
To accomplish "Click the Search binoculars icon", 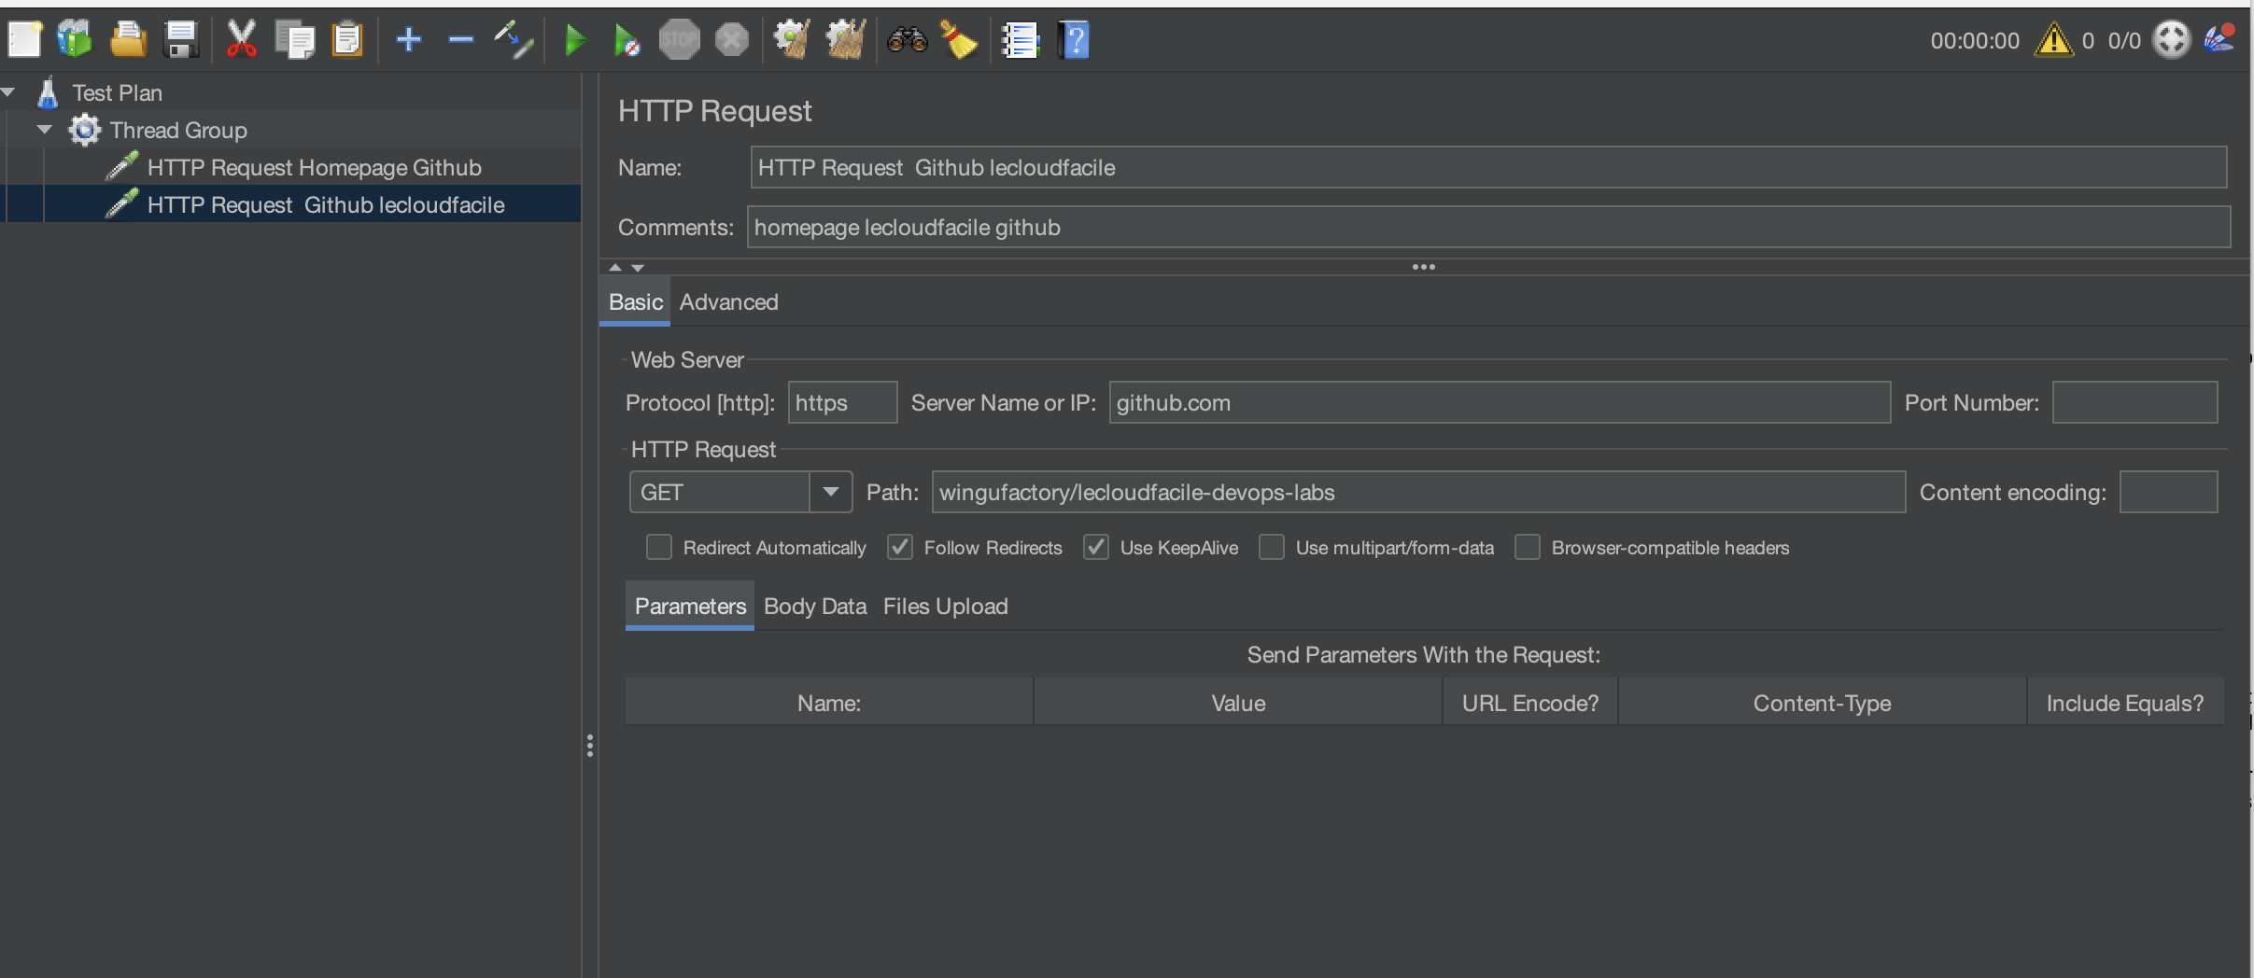I will pos(907,40).
